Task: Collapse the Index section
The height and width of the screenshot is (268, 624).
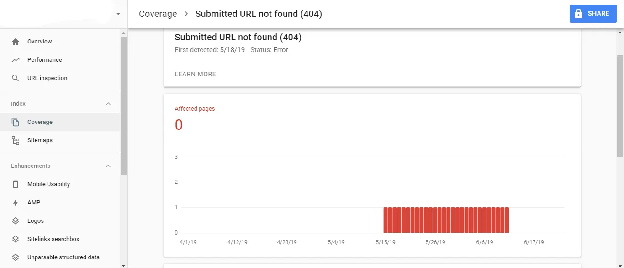Action: click(x=108, y=103)
